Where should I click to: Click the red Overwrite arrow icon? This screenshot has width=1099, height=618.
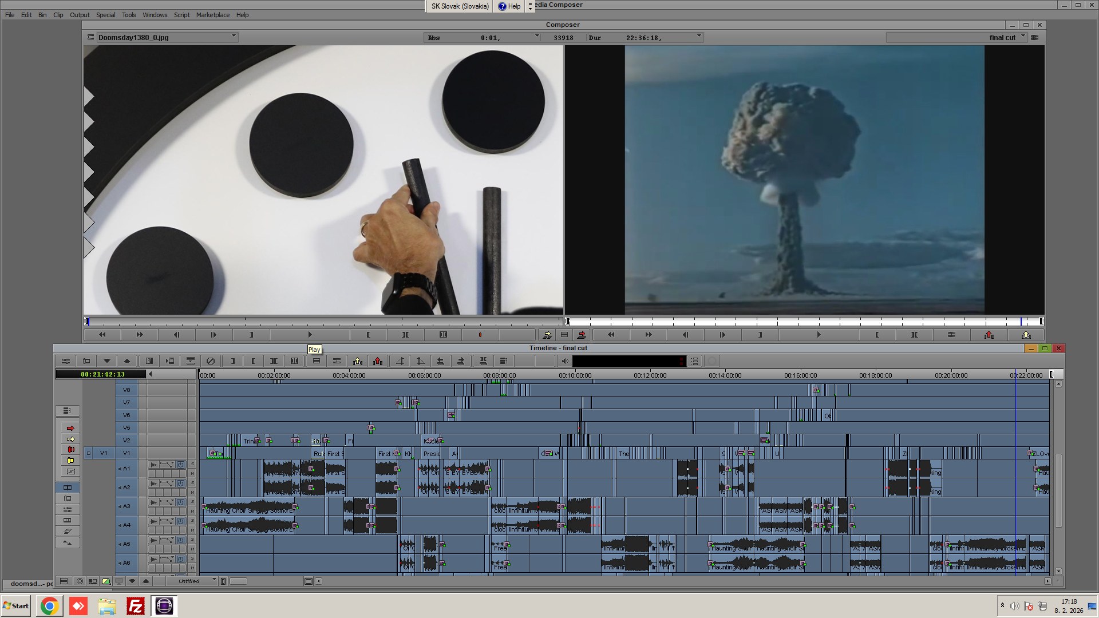582,335
